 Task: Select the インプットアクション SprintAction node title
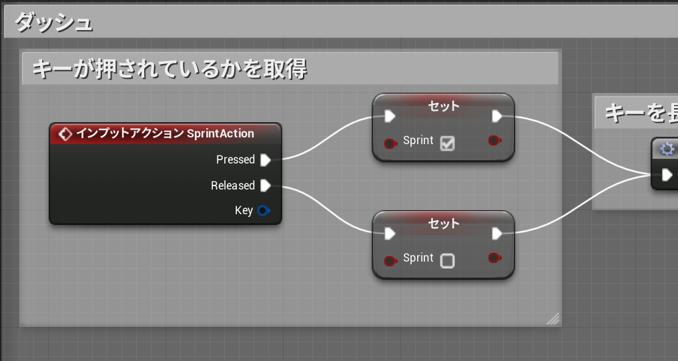coord(165,133)
